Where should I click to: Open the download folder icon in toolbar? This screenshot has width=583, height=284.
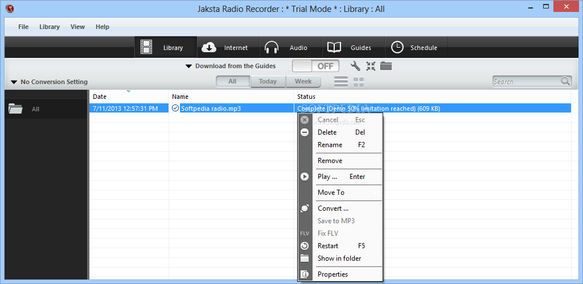click(386, 66)
